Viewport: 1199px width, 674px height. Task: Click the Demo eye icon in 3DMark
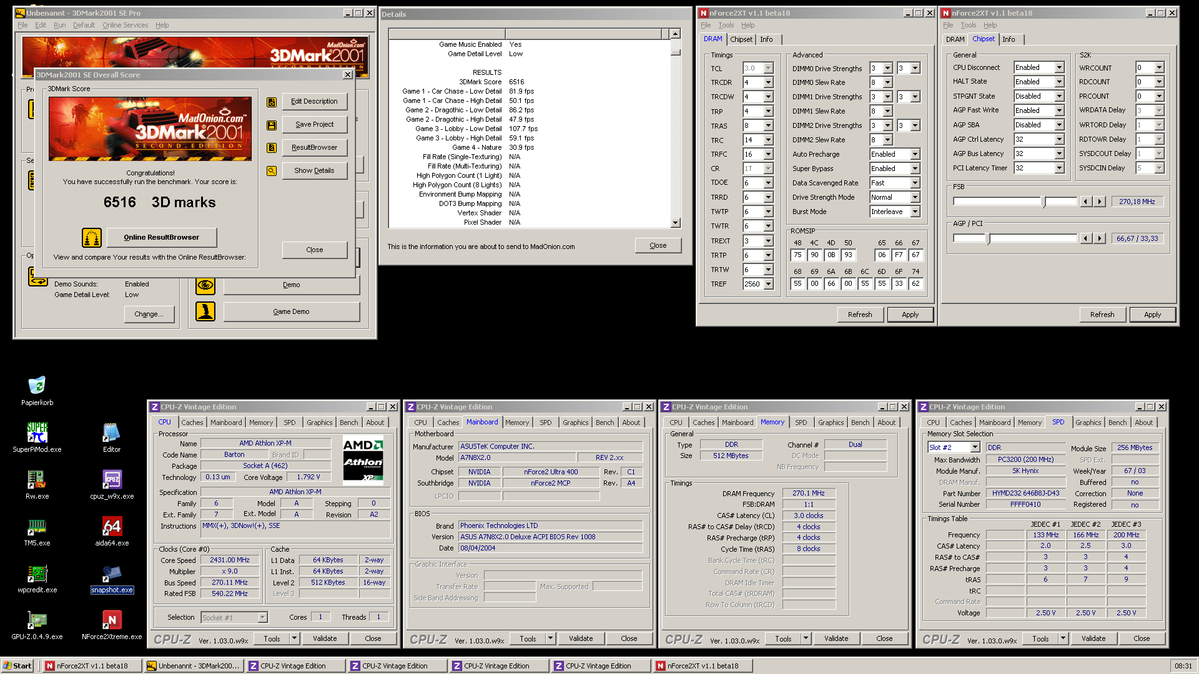205,285
